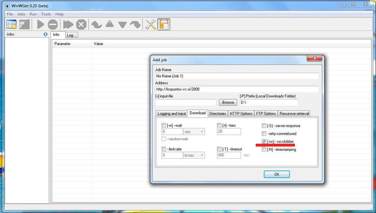376x213 pixels.
Task: Click the WinWGet app icon in title bar
Action: point(7,5)
